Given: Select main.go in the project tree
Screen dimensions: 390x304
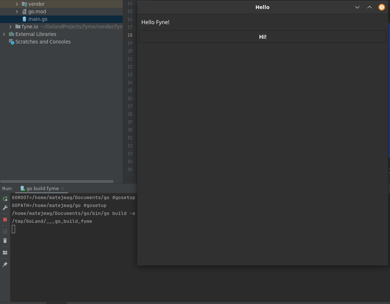Looking at the screenshot, I should (x=37, y=19).
